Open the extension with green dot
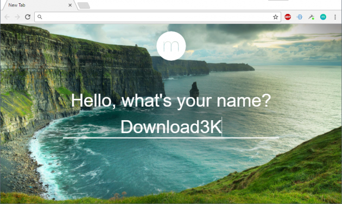The height and width of the screenshot is (204, 342). coord(311,17)
